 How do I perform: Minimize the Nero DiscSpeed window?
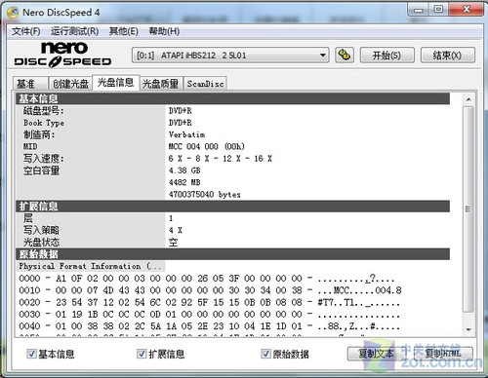419,10
